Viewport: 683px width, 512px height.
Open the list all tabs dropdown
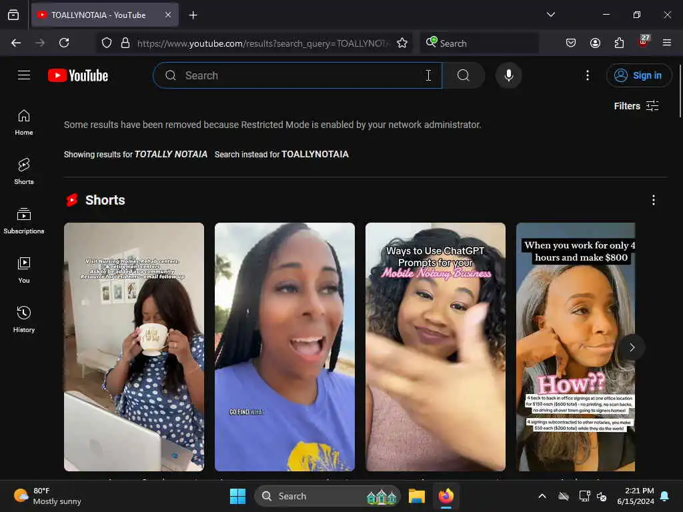pos(550,15)
